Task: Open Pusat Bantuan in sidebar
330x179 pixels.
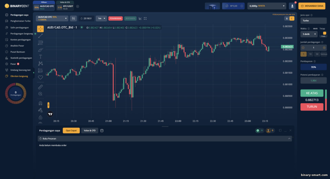Action: (18, 52)
